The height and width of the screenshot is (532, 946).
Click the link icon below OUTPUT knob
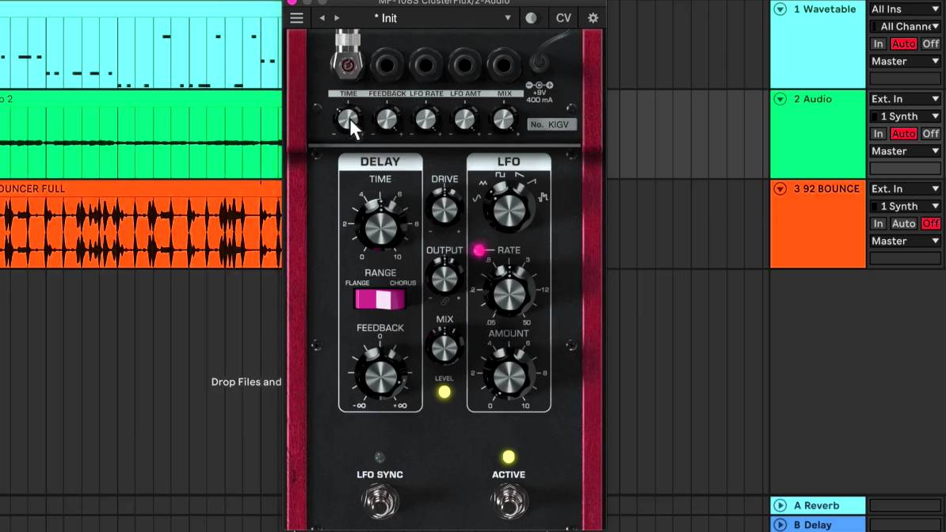pos(444,300)
